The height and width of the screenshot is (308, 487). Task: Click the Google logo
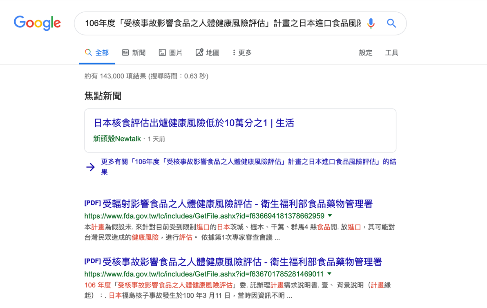click(37, 23)
